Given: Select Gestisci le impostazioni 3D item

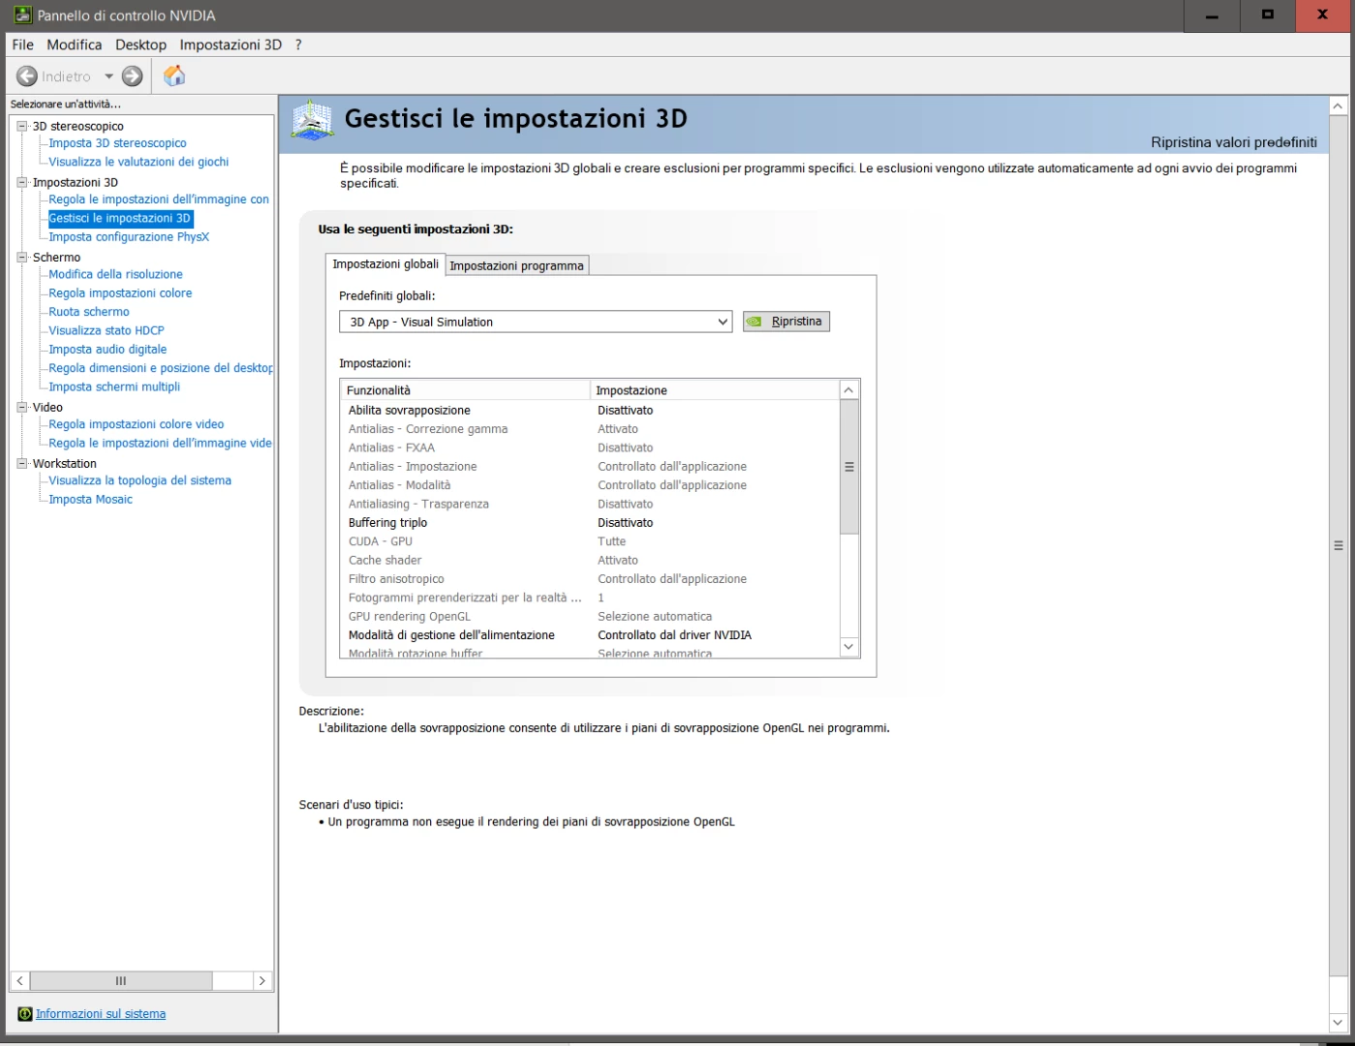Looking at the screenshot, I should click(x=120, y=218).
